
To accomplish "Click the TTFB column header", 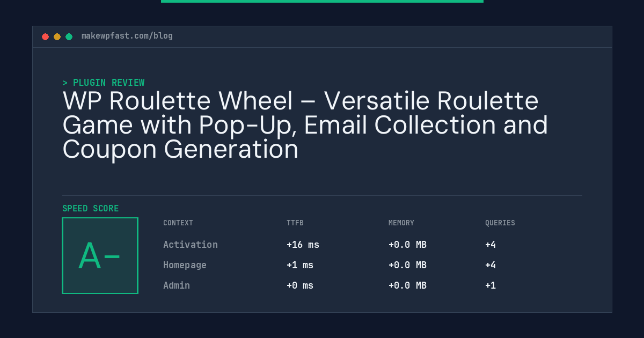I will click(x=295, y=223).
